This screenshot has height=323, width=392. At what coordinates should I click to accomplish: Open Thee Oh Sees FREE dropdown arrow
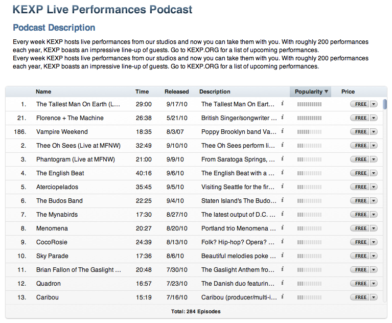pos(374,146)
